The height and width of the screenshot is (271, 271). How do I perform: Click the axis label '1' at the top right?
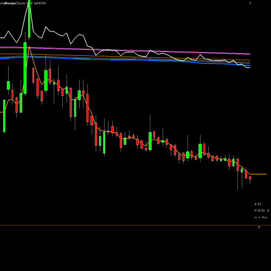click(250, 3)
